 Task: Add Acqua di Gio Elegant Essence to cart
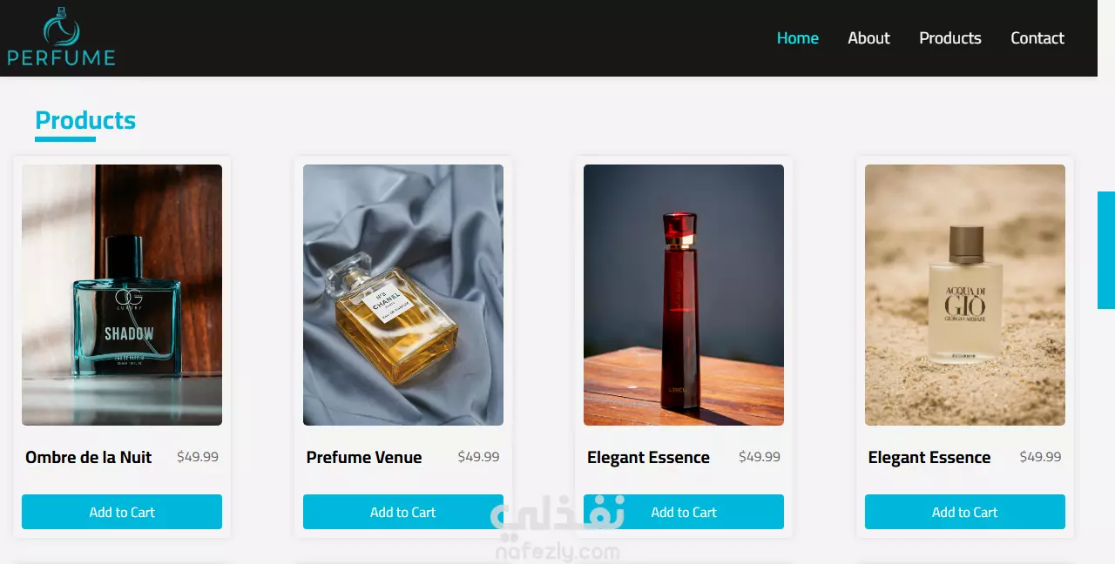[x=965, y=512]
